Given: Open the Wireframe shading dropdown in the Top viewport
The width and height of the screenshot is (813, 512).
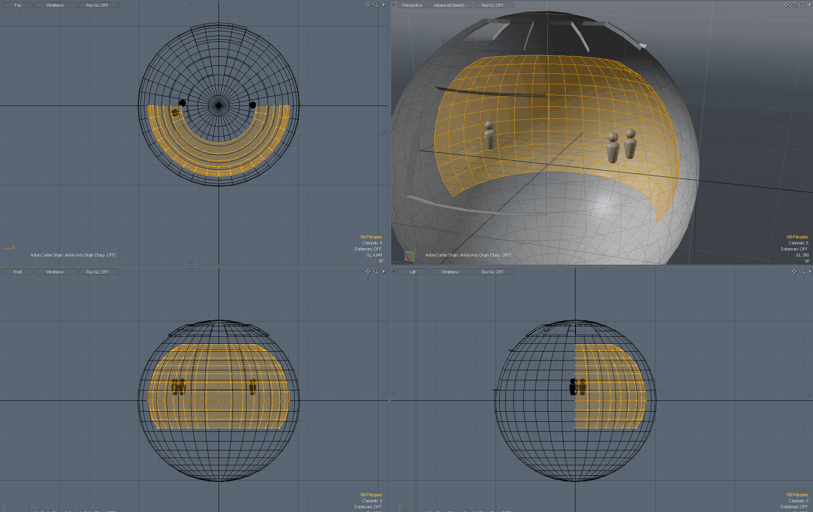Looking at the screenshot, I should [55, 5].
